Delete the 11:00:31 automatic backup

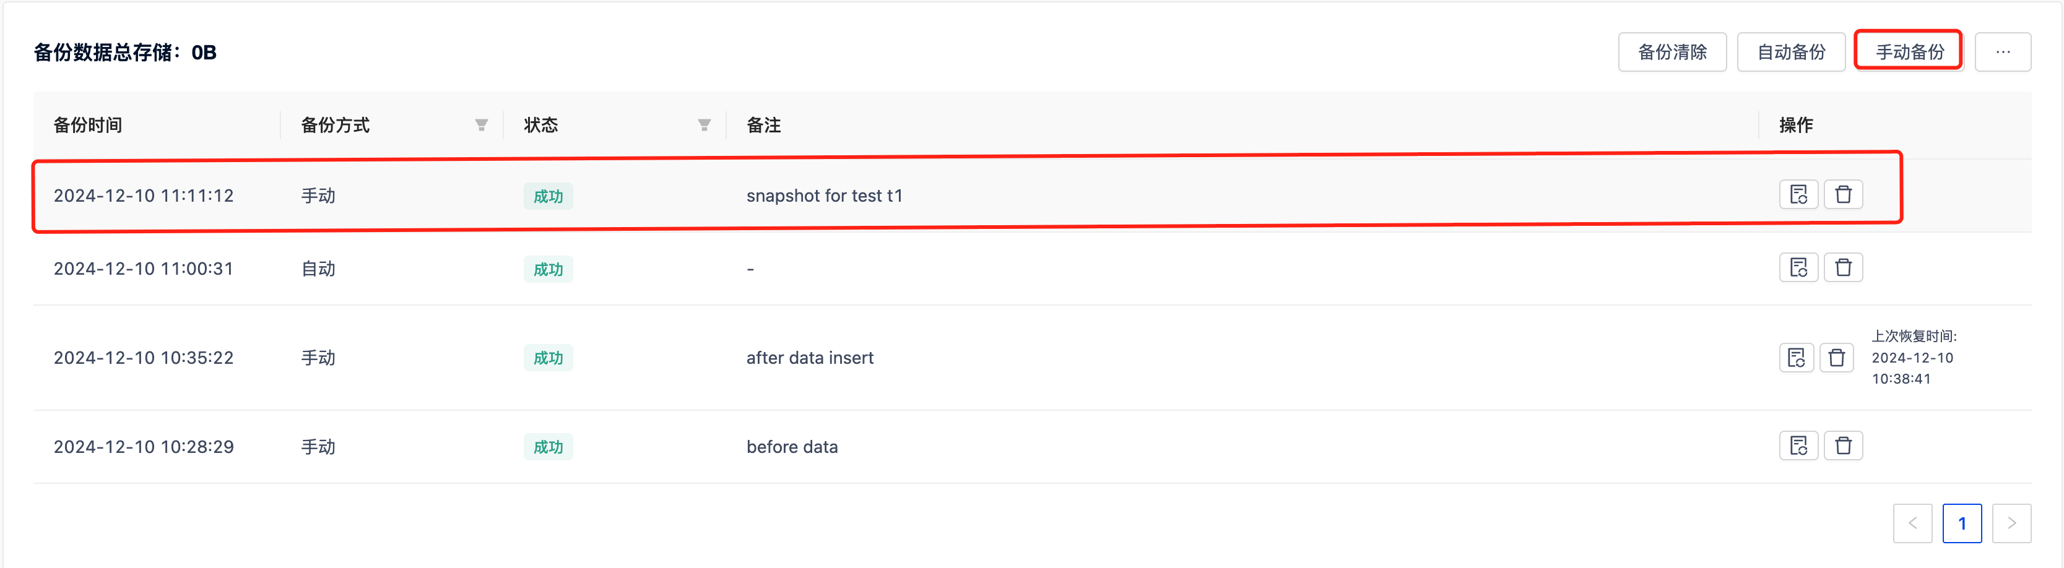click(x=1844, y=267)
